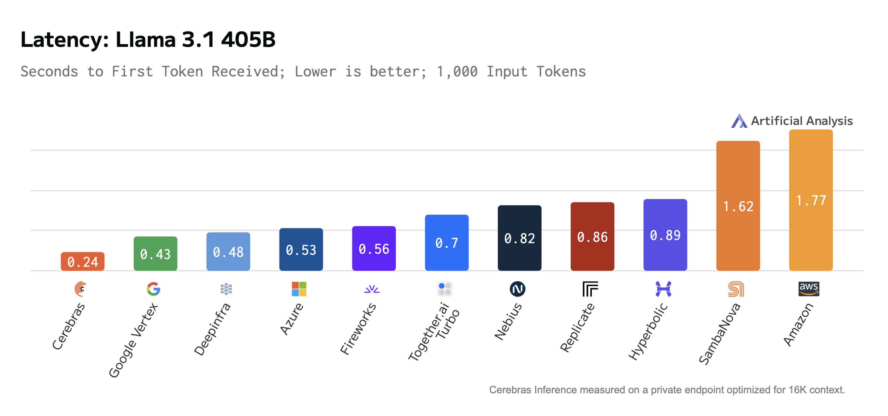Click the SambaNova logo icon
This screenshot has width=888, height=416.
pyautogui.click(x=736, y=289)
